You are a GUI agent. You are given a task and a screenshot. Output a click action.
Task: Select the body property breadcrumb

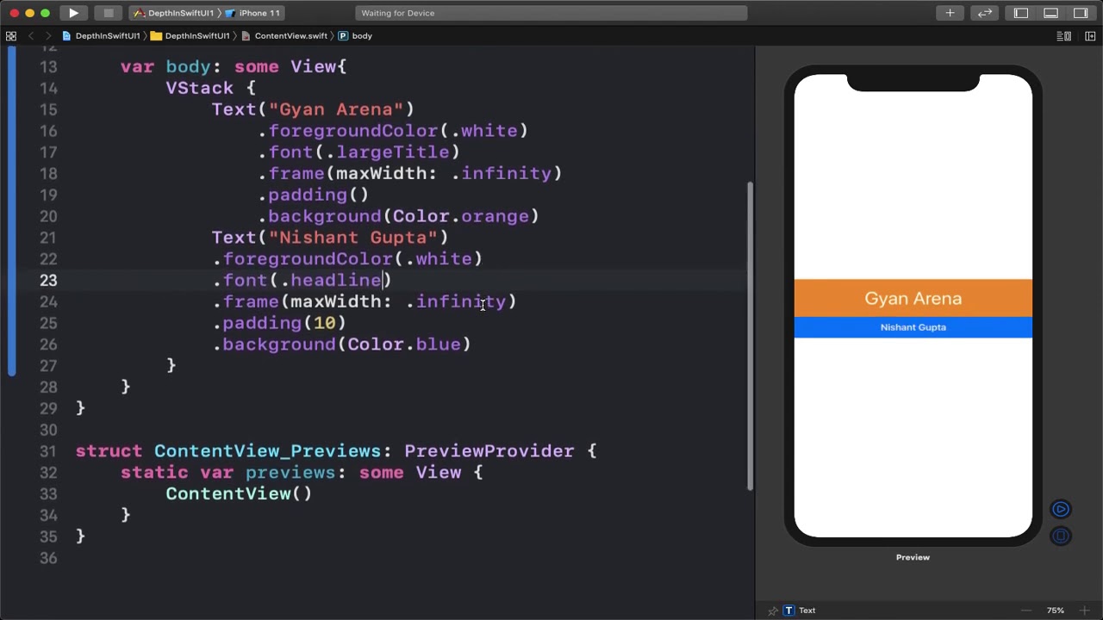coord(355,36)
